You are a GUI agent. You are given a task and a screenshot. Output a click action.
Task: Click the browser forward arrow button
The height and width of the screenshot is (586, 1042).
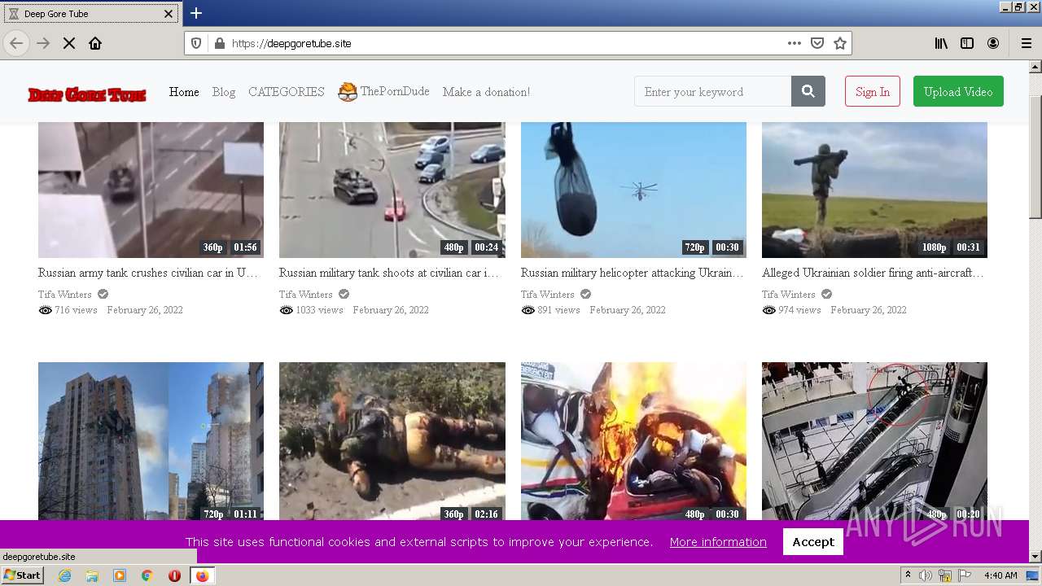pos(43,43)
